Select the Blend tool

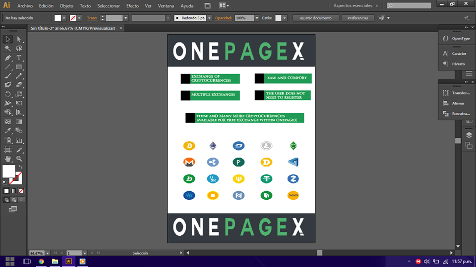coord(19,131)
